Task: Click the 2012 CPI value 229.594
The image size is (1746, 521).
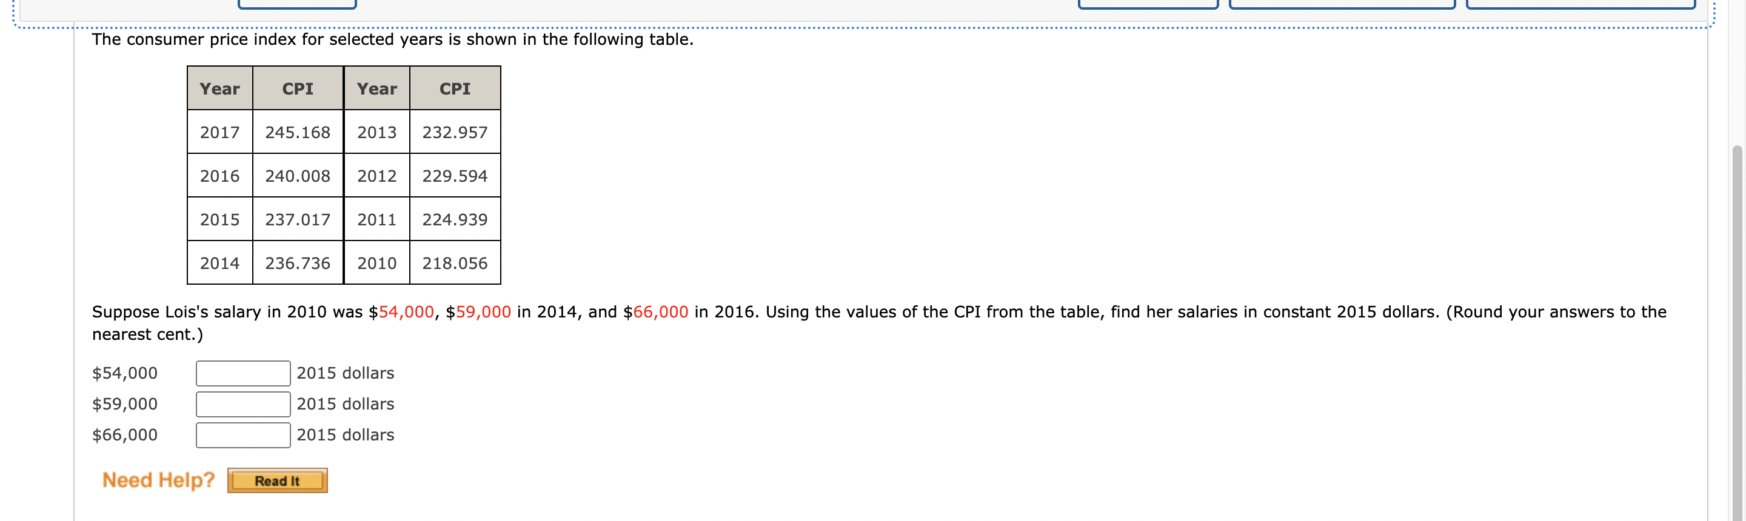Action: coord(455,176)
